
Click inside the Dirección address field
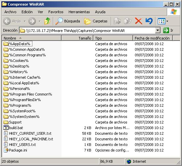tap(87, 31)
